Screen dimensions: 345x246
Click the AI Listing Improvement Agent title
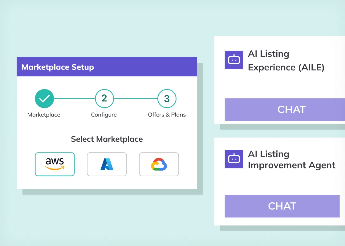point(291,160)
